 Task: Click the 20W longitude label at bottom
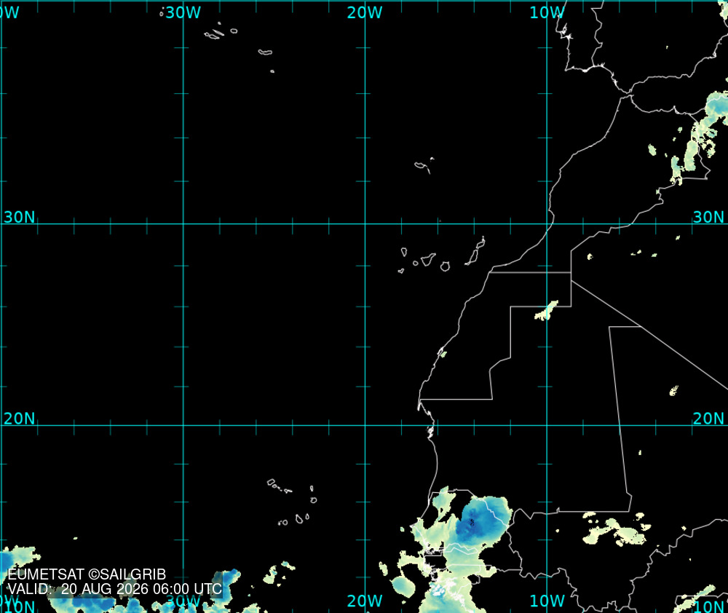click(x=365, y=601)
